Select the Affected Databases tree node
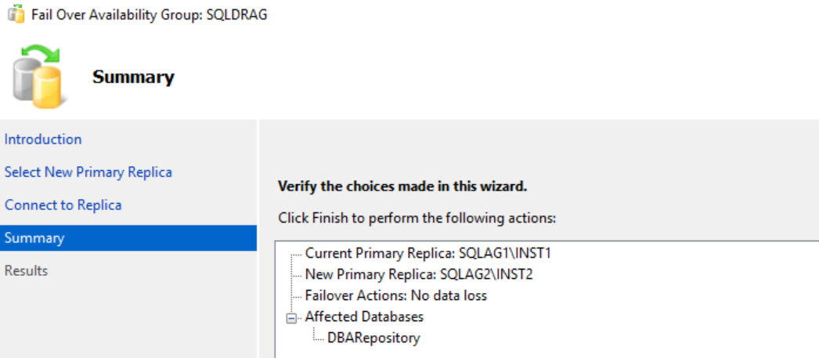The width and height of the screenshot is (819, 358). coord(364,317)
